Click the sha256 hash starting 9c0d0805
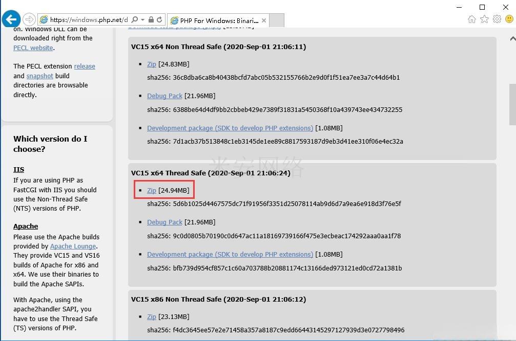Image resolution: width=516 pixels, height=341 pixels. 287,236
